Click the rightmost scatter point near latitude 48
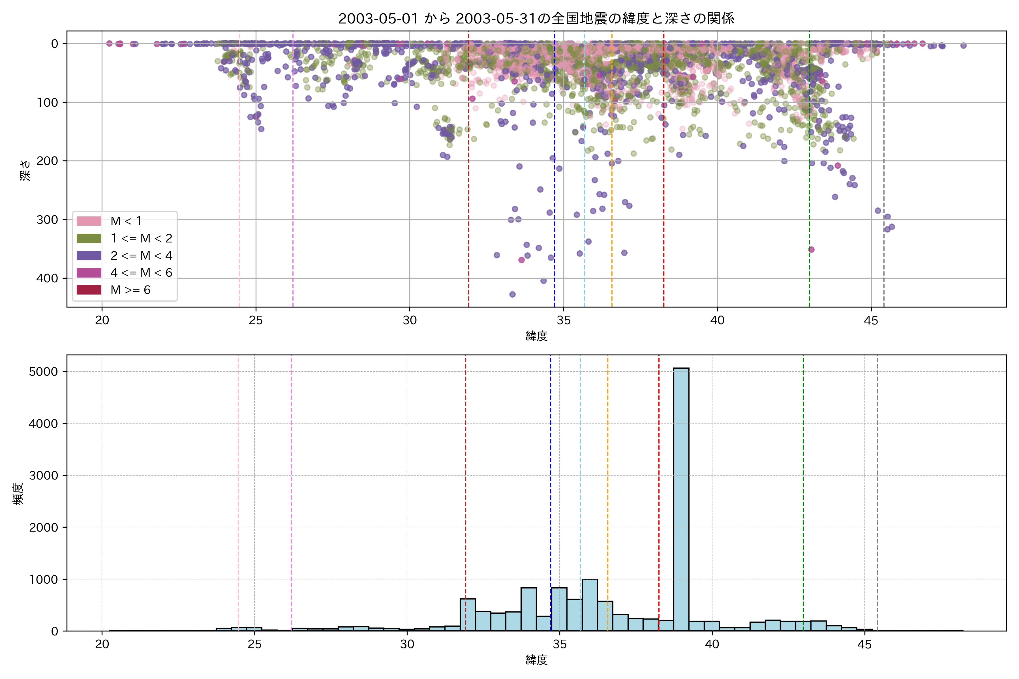This screenshot has width=1019, height=679. 963,46
